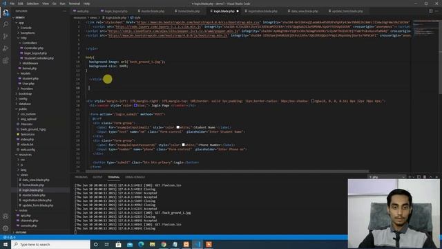
Task: Open Task View on the taskbar
Action: coord(107,244)
